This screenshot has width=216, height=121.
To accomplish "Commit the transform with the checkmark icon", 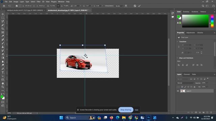I will pyautogui.click(x=139, y=6).
